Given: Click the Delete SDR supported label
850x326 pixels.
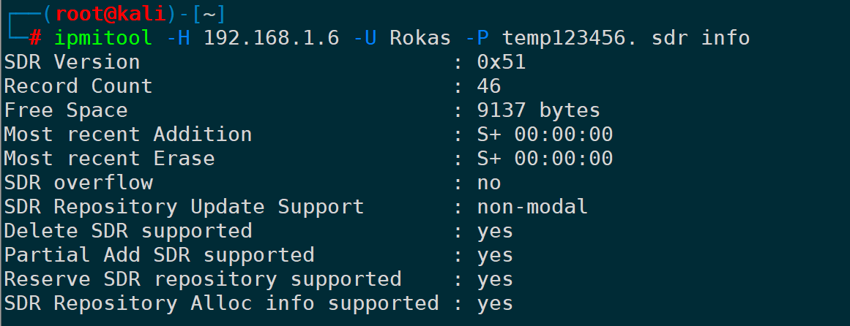Looking at the screenshot, I should tap(128, 231).
